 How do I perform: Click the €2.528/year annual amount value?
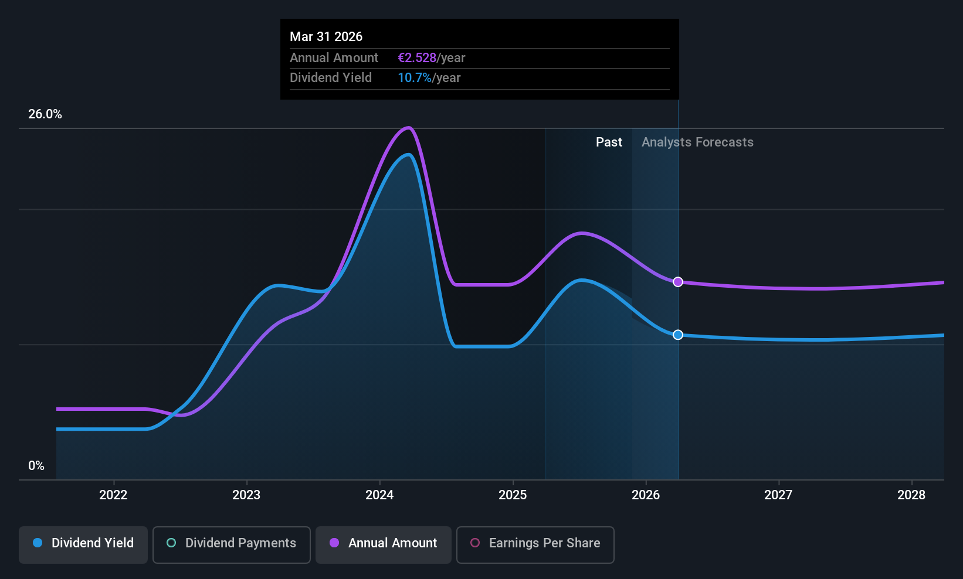(x=417, y=57)
